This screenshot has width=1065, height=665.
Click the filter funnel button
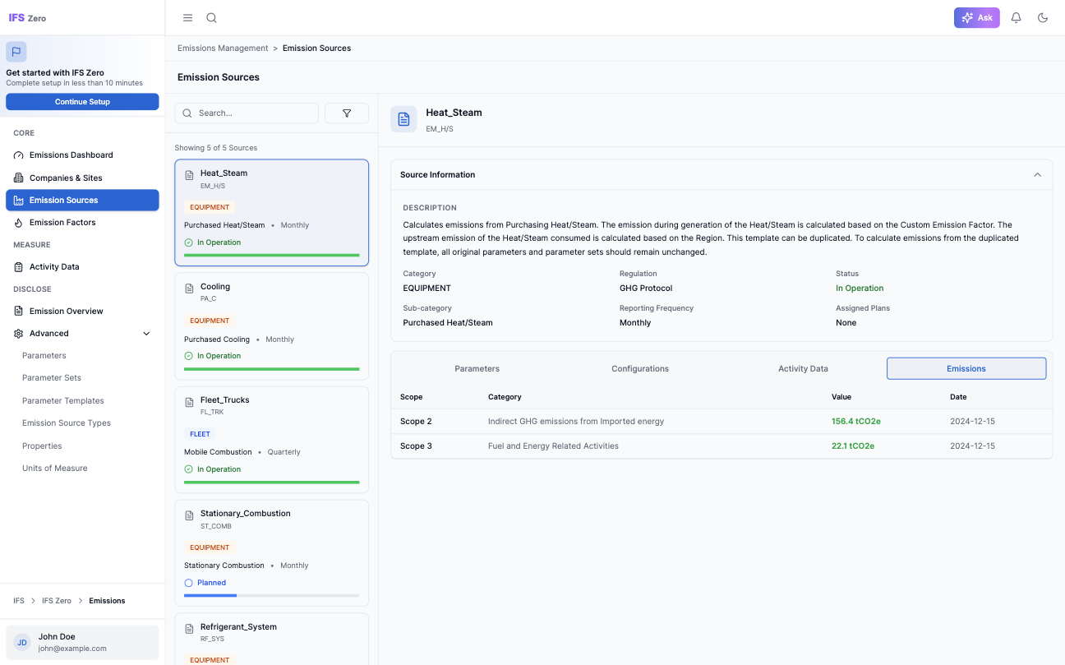coord(347,113)
